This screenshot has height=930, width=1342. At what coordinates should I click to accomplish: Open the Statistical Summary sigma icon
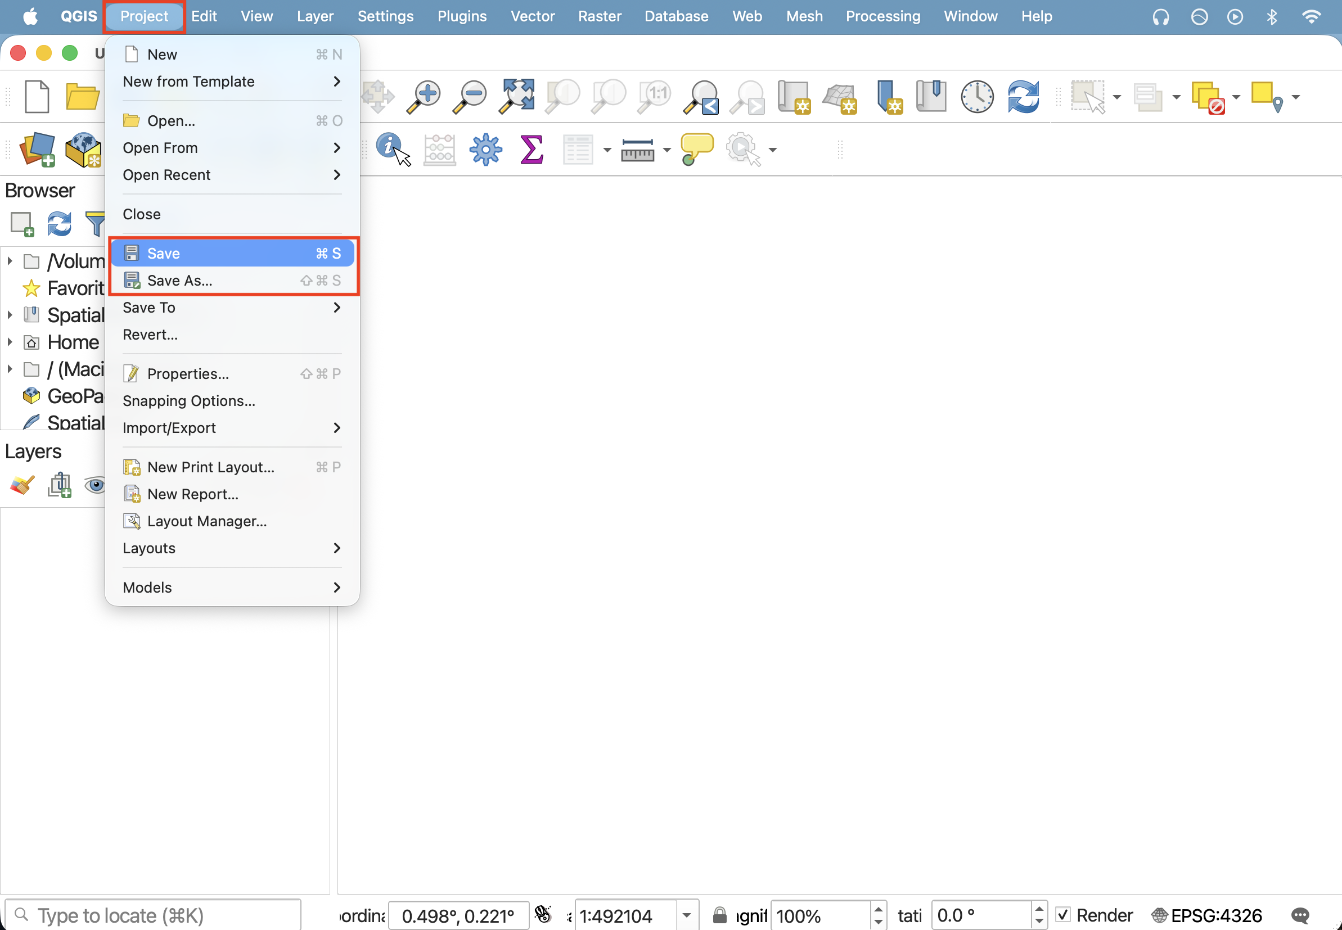click(x=532, y=149)
